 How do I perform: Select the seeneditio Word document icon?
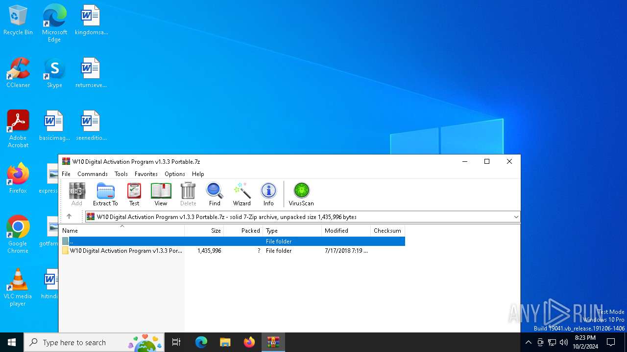pos(91,126)
